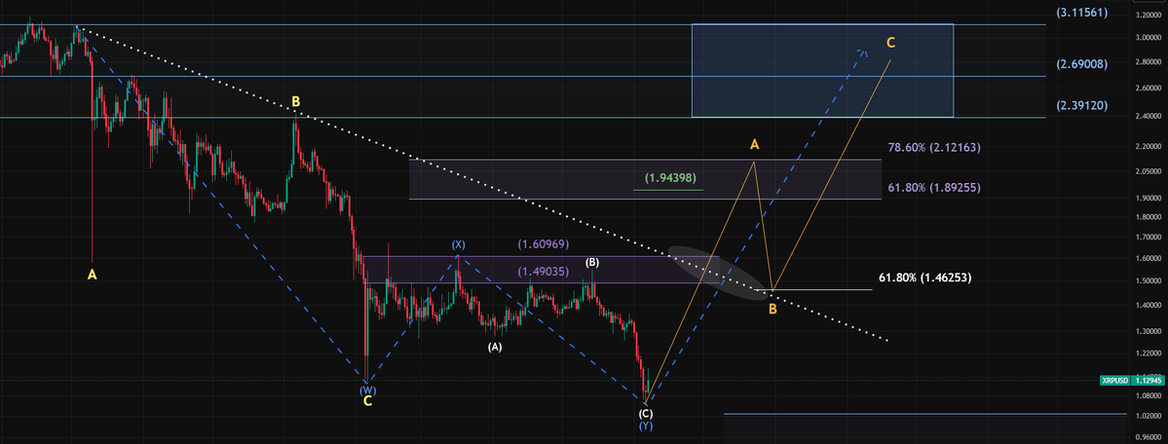Select the (2.69008) price level label
The height and width of the screenshot is (444, 1168).
(1081, 65)
